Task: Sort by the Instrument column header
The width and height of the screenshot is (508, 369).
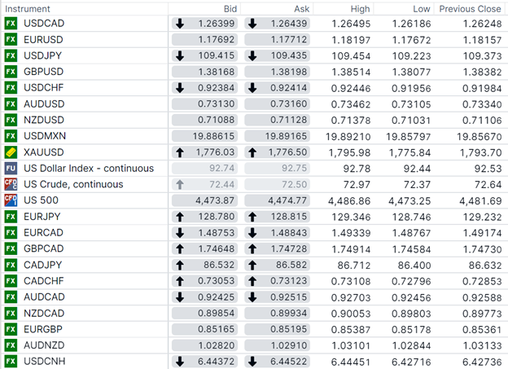Action: [x=27, y=8]
